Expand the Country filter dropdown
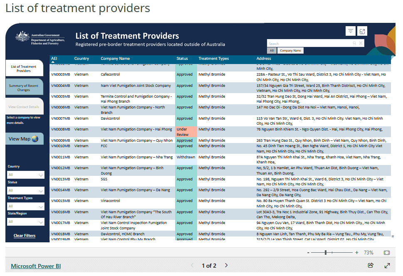Screen dimensions: 403x276 coord(25,175)
